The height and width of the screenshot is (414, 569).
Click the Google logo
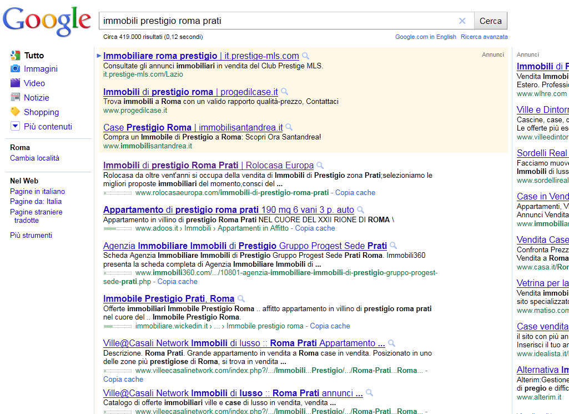pos(47,21)
